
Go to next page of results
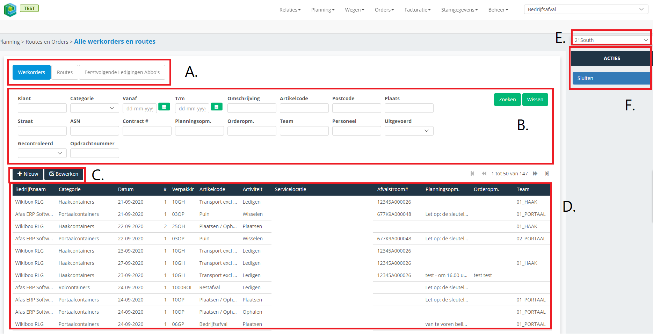tap(535, 174)
